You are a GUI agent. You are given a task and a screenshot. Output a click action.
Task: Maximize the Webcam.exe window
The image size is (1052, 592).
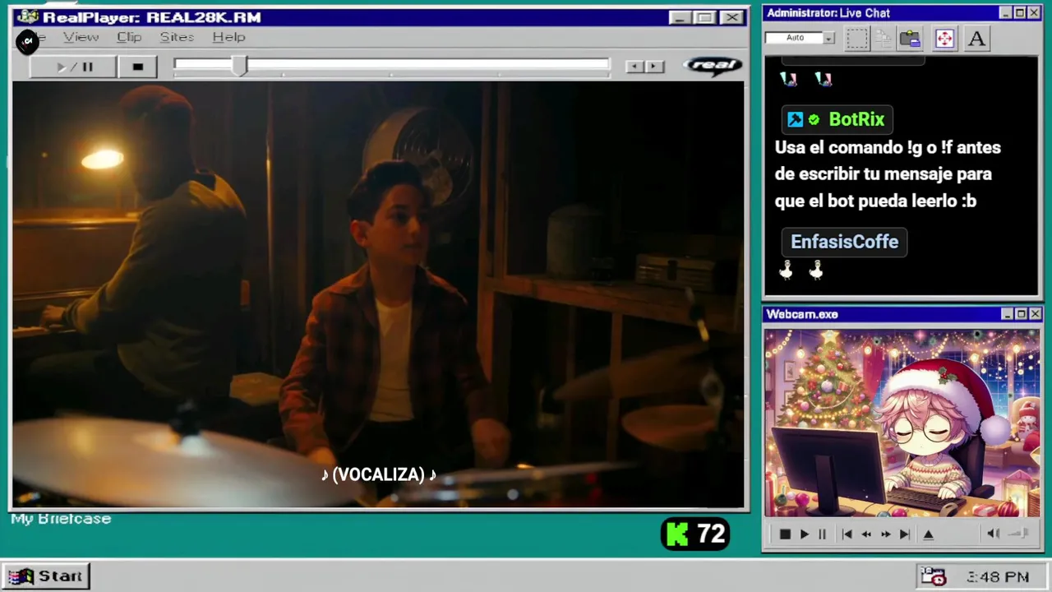click(x=1021, y=314)
